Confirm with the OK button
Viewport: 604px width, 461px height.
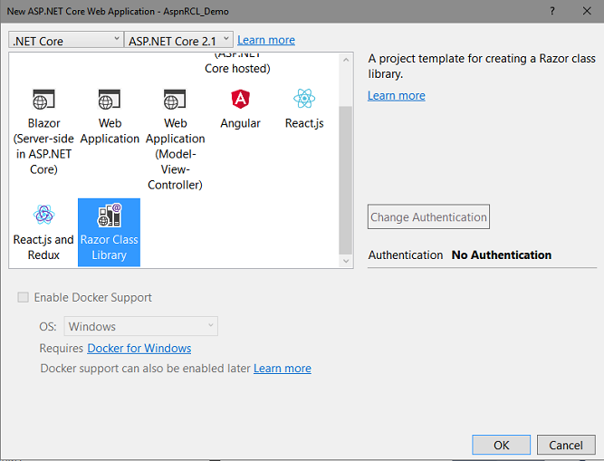coord(501,445)
